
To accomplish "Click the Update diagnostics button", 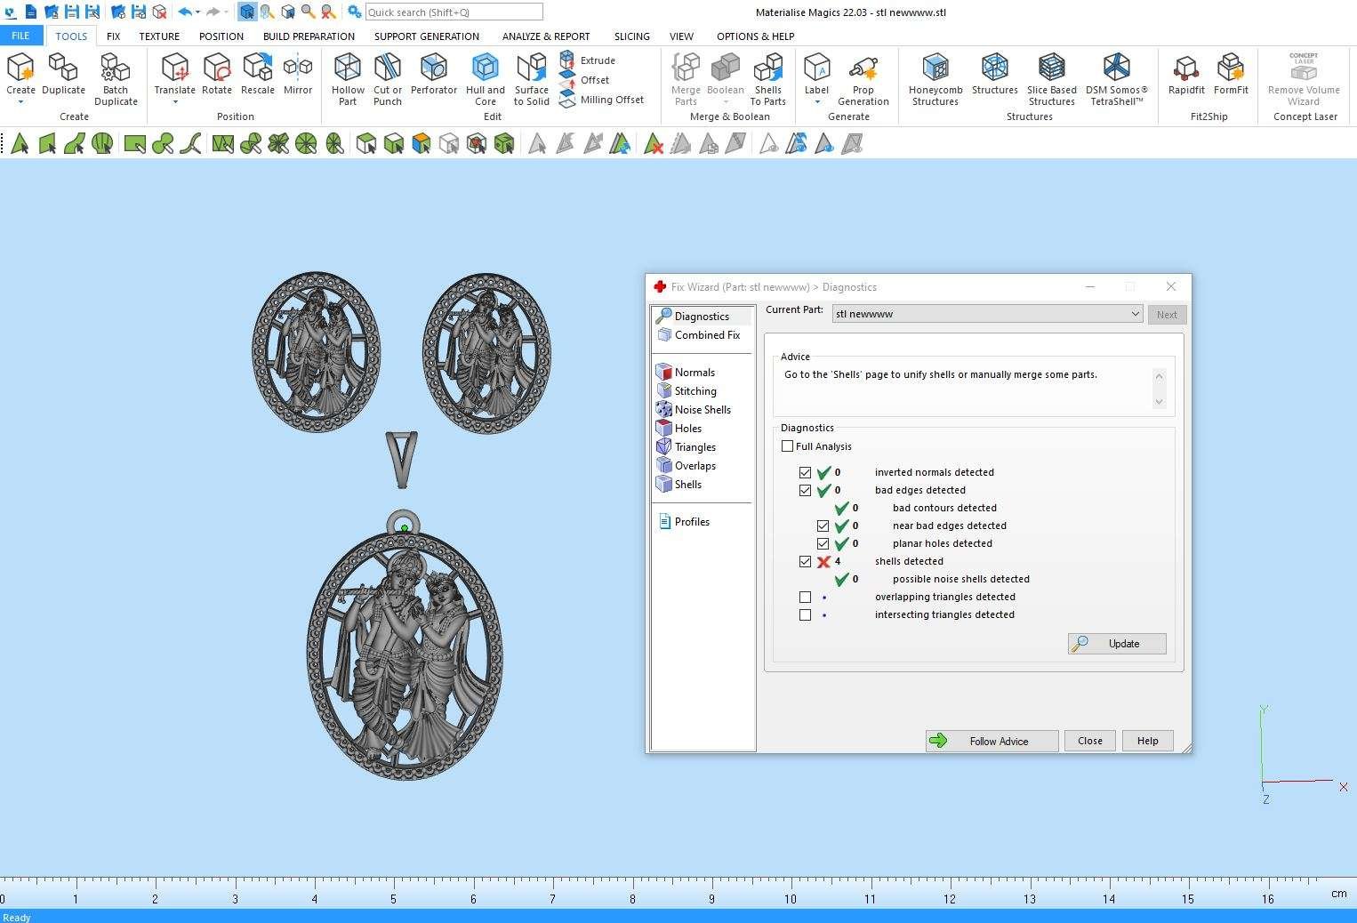I will (1116, 644).
